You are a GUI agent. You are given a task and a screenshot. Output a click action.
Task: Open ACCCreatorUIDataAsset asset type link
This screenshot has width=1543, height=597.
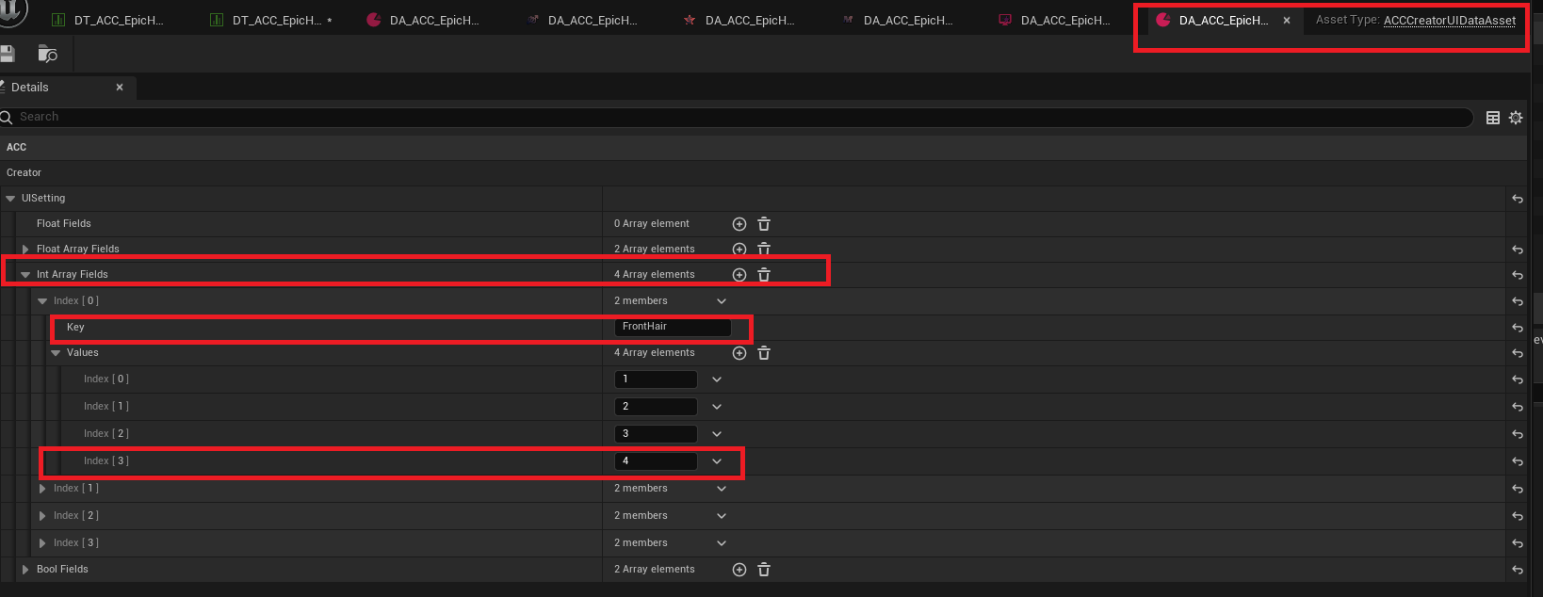point(1450,20)
